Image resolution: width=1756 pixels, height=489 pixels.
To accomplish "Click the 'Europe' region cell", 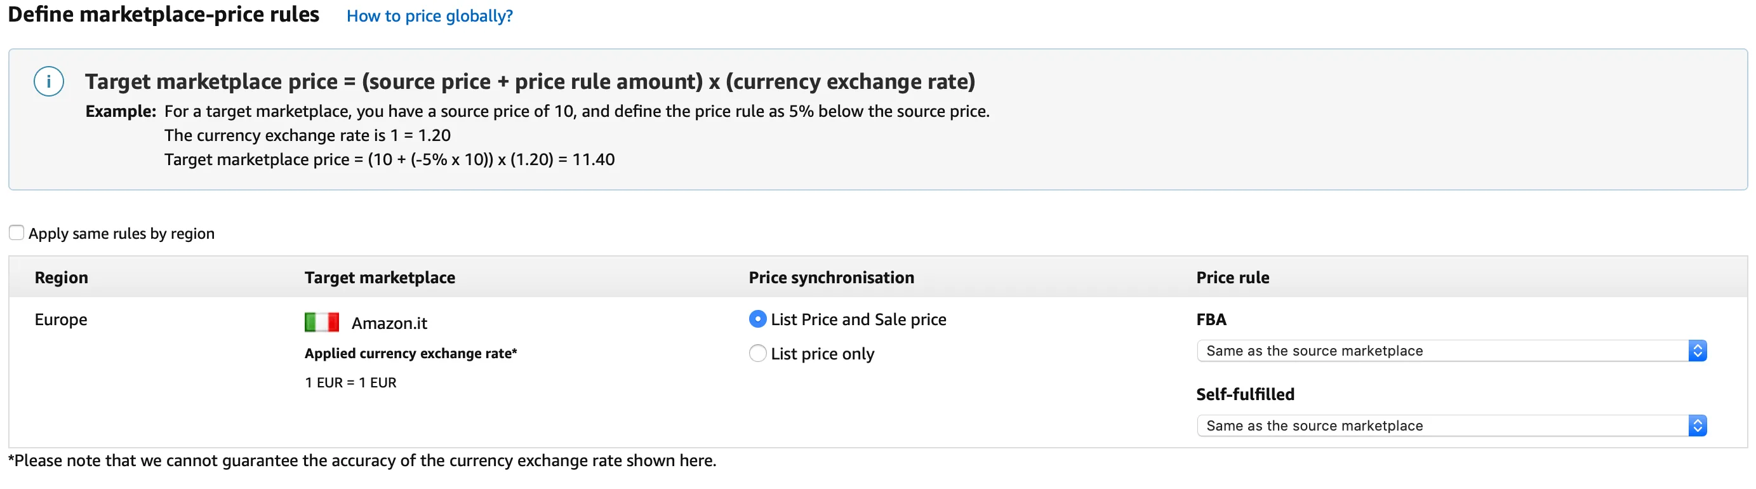I will pyautogui.click(x=61, y=320).
